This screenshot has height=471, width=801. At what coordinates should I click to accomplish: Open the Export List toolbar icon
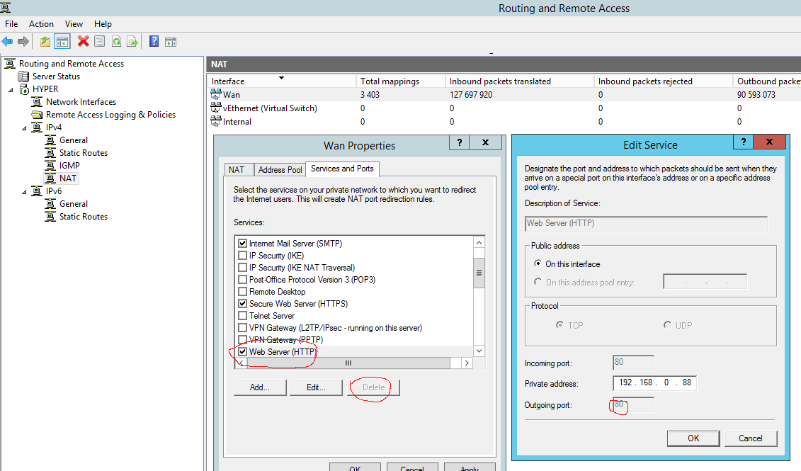click(132, 42)
